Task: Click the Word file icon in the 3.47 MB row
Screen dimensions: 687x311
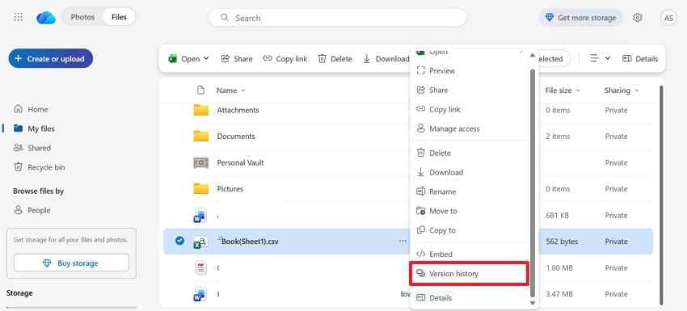Action: [200, 294]
